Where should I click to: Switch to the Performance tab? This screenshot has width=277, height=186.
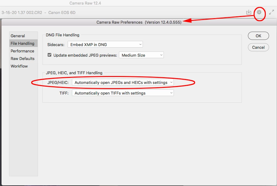tap(23, 51)
